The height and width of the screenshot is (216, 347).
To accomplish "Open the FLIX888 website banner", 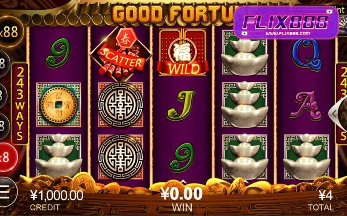I will pyautogui.click(x=286, y=22).
